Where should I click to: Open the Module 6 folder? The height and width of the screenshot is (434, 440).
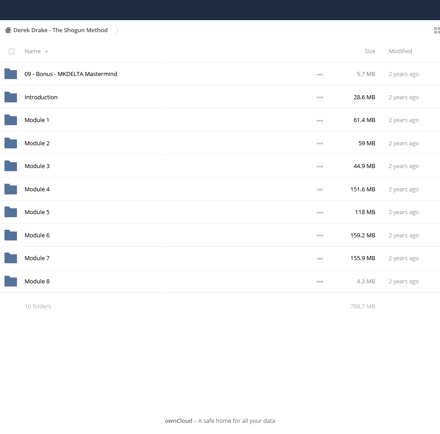point(37,235)
